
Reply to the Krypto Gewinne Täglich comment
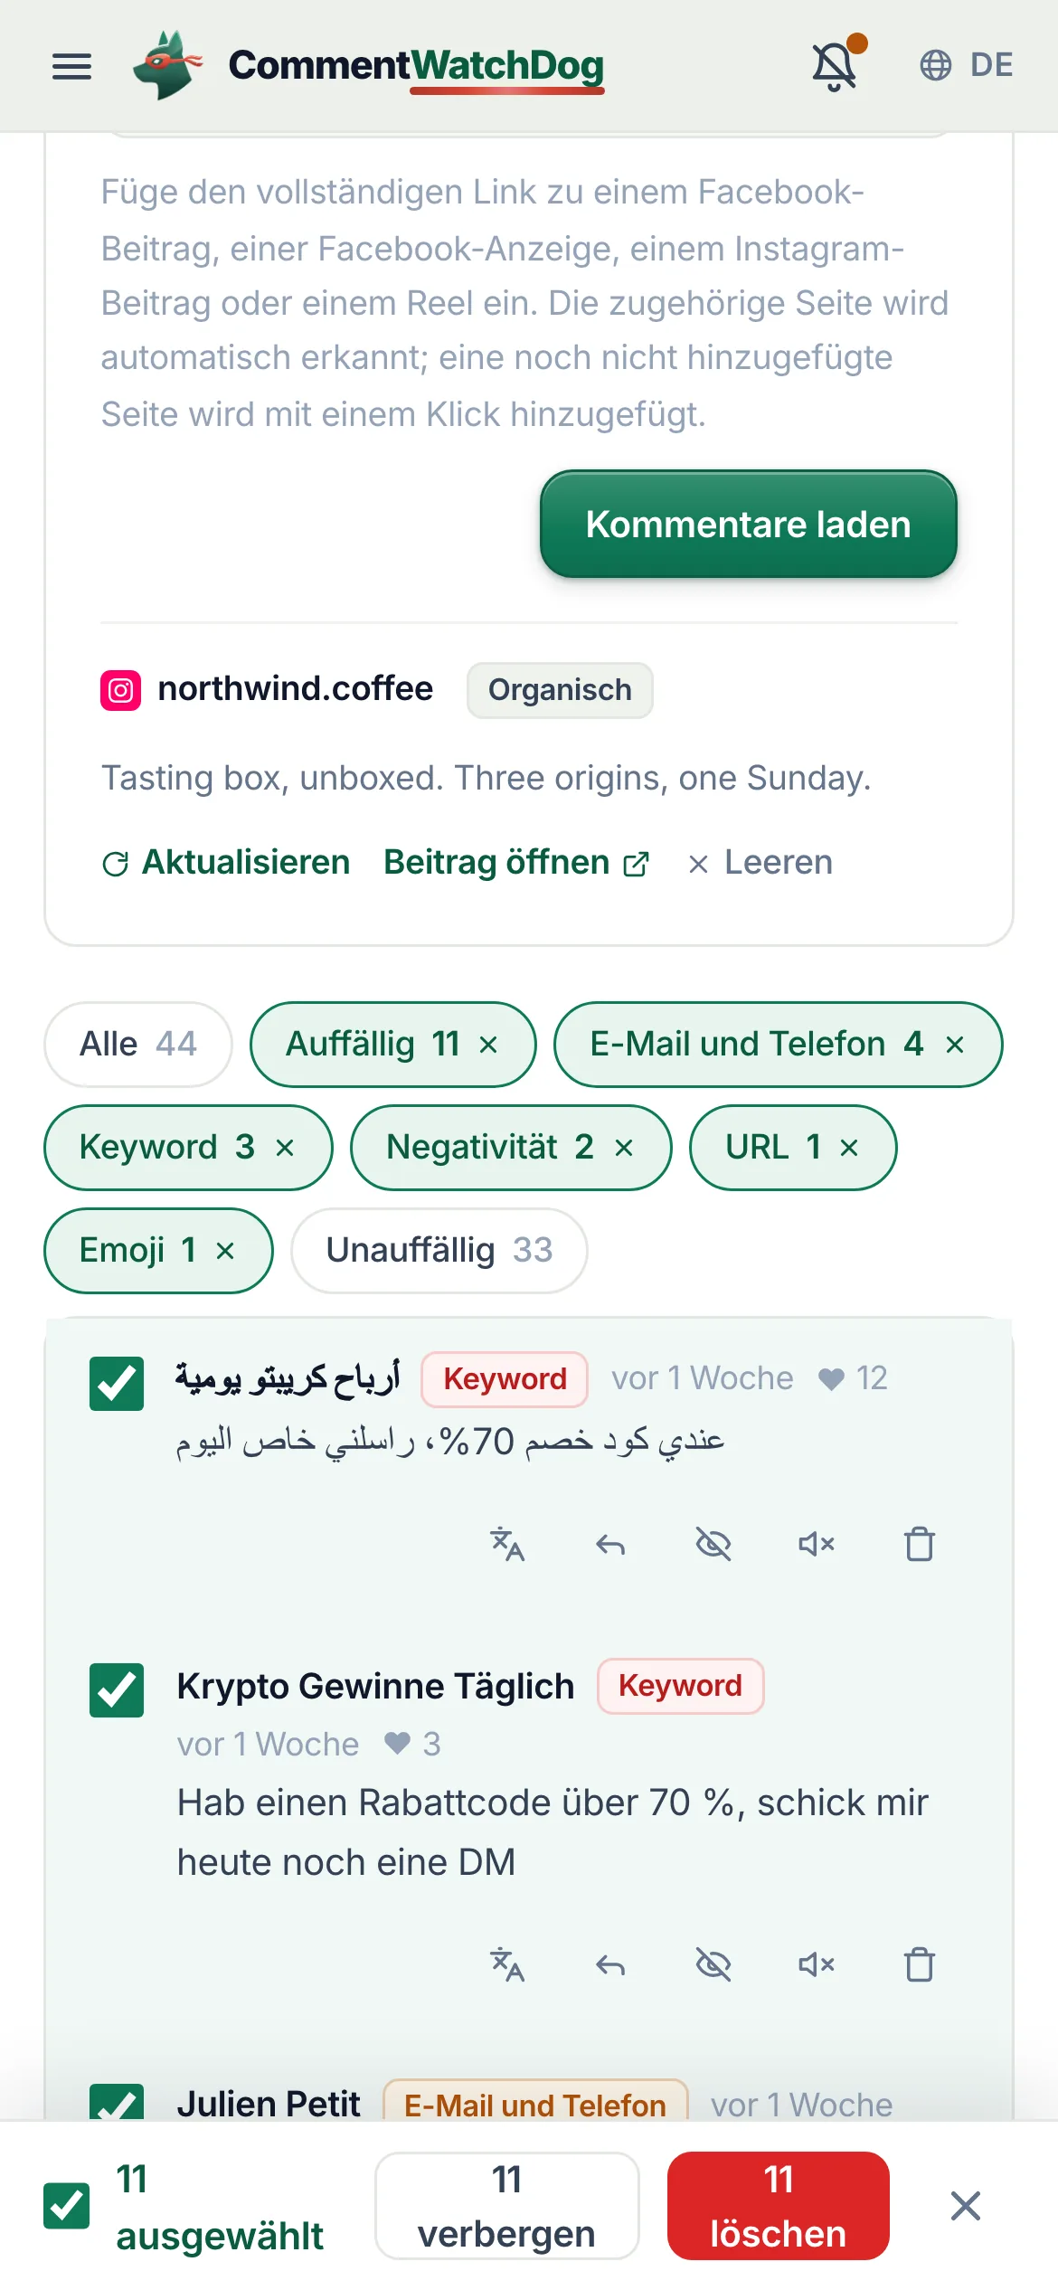[610, 1964]
